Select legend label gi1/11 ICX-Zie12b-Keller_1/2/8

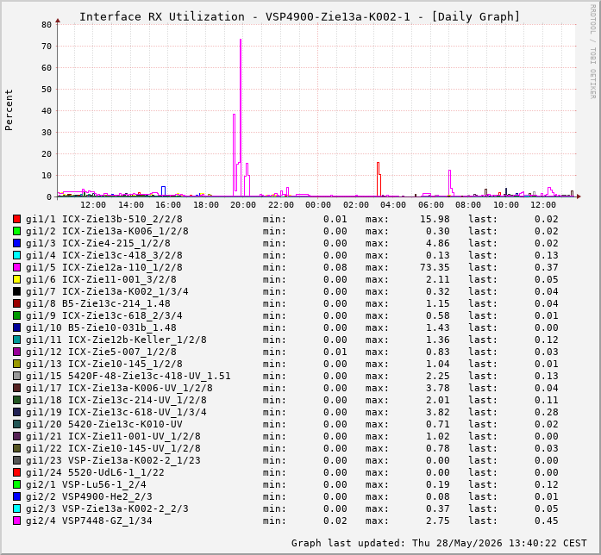click(x=116, y=340)
